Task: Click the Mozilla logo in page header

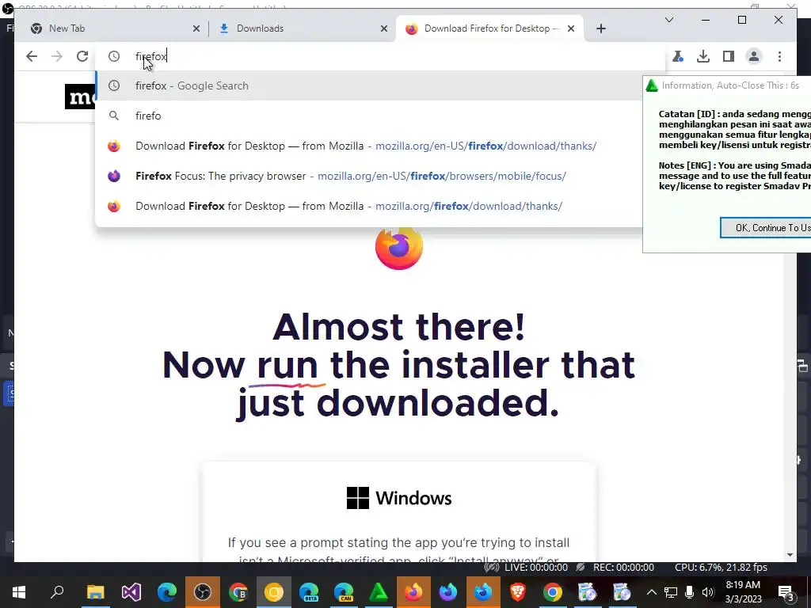Action: click(80, 97)
